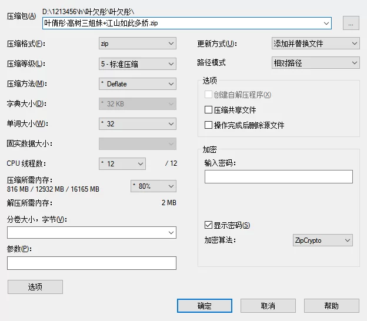Click the 选项 button at bottom left

point(35,287)
